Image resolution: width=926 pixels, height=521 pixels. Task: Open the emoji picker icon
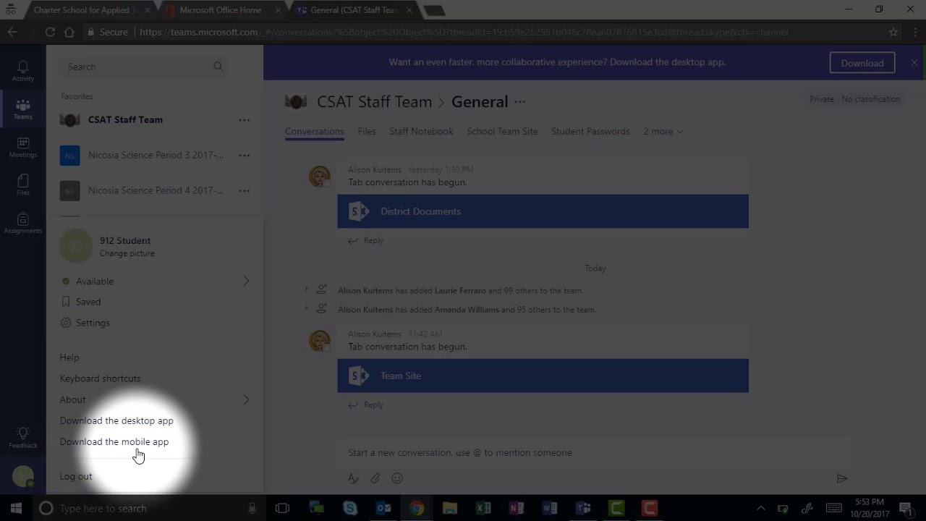[x=397, y=478]
